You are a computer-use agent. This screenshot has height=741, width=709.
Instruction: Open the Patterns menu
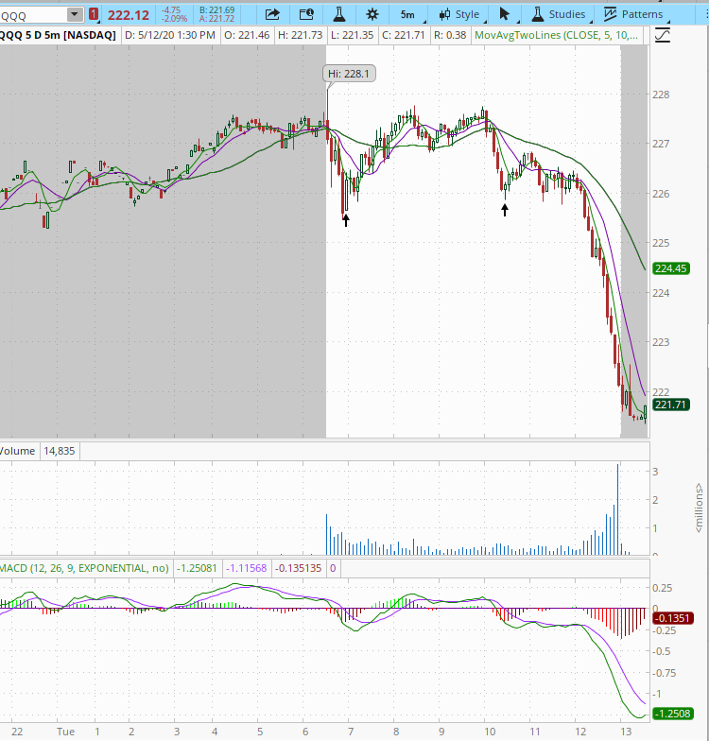point(633,14)
